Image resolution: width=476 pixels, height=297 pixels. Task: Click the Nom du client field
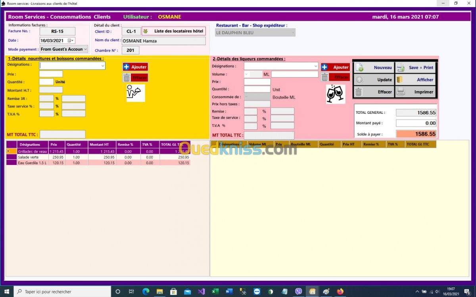click(164, 41)
